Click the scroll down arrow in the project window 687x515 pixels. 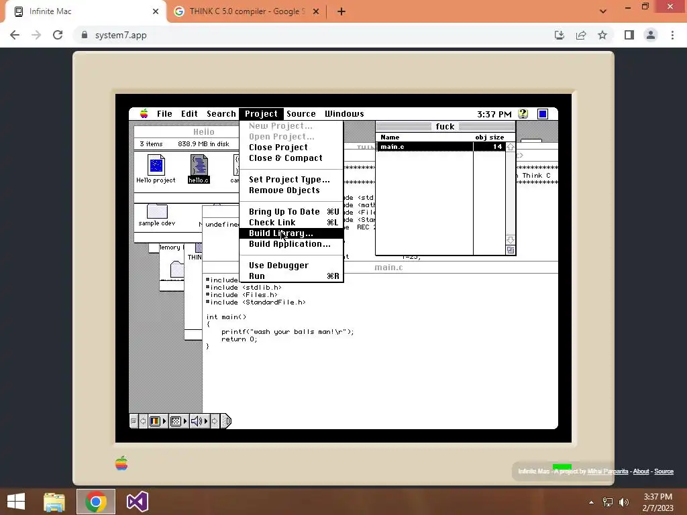[x=511, y=240]
